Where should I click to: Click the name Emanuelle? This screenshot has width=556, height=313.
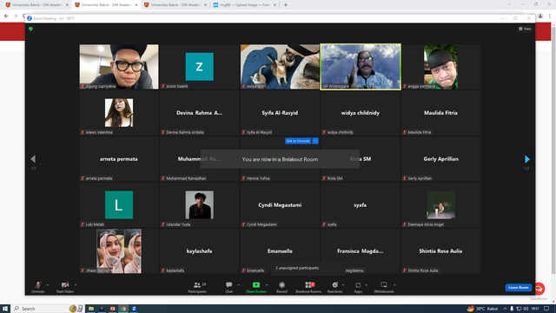coord(280,251)
